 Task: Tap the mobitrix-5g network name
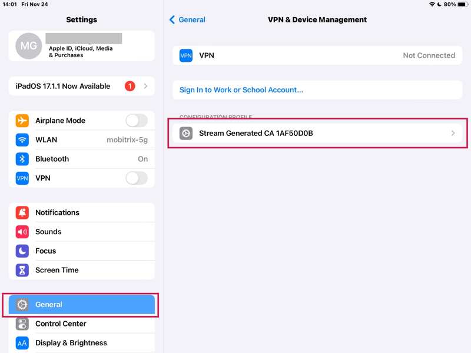pyautogui.click(x=127, y=140)
